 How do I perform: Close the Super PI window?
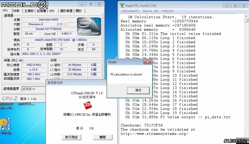pos(244,6)
